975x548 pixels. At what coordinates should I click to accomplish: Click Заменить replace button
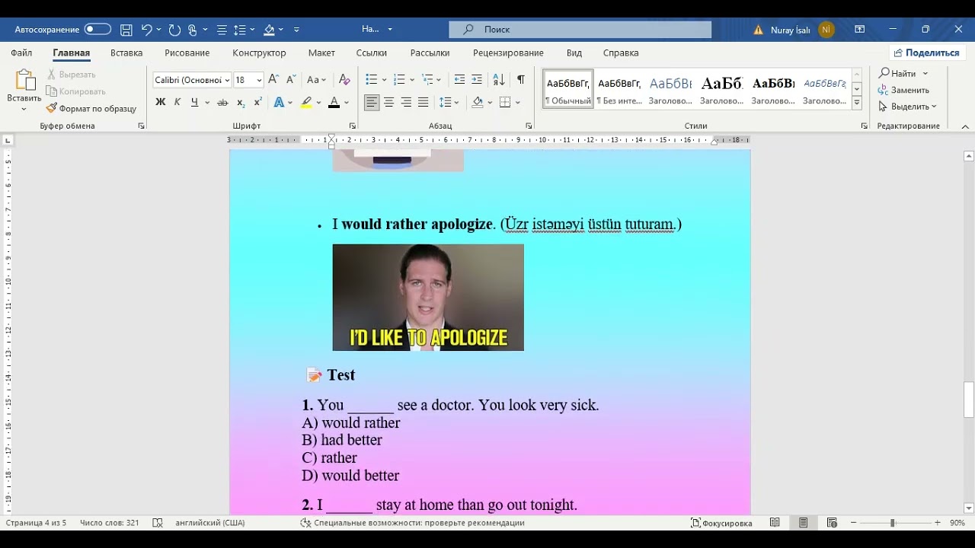pos(904,90)
